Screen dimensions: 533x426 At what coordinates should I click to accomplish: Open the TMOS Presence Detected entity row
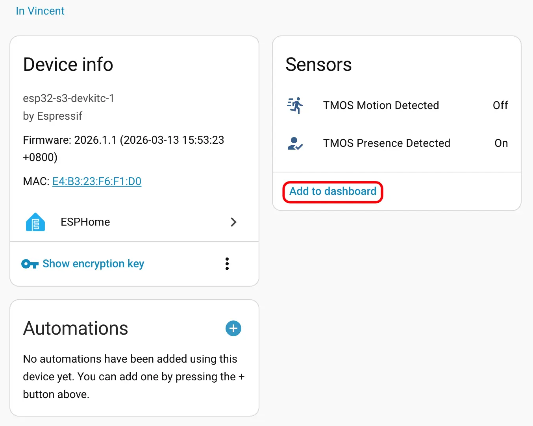coord(386,143)
